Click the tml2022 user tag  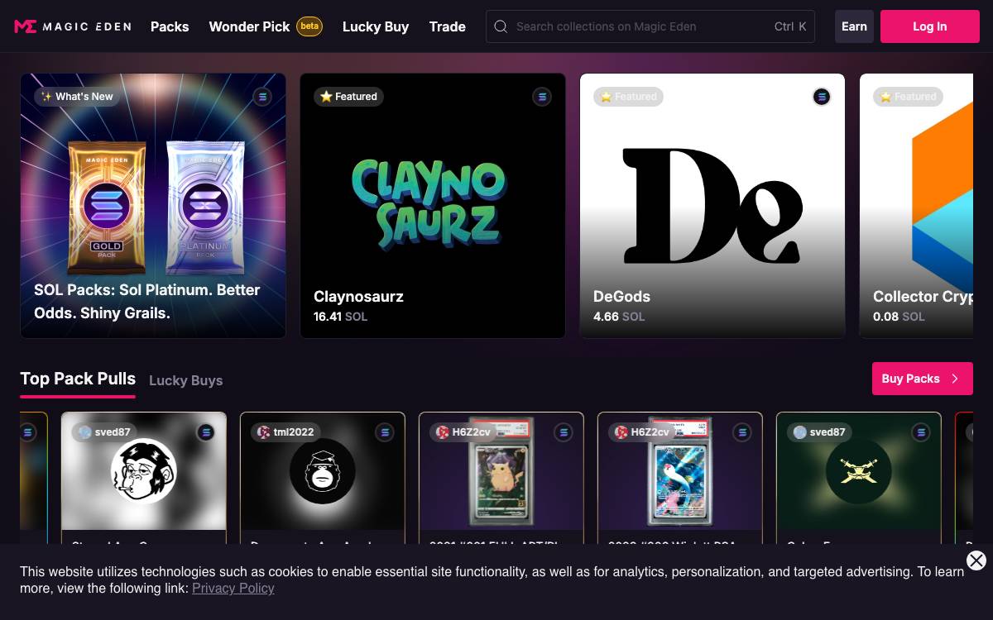(285, 432)
